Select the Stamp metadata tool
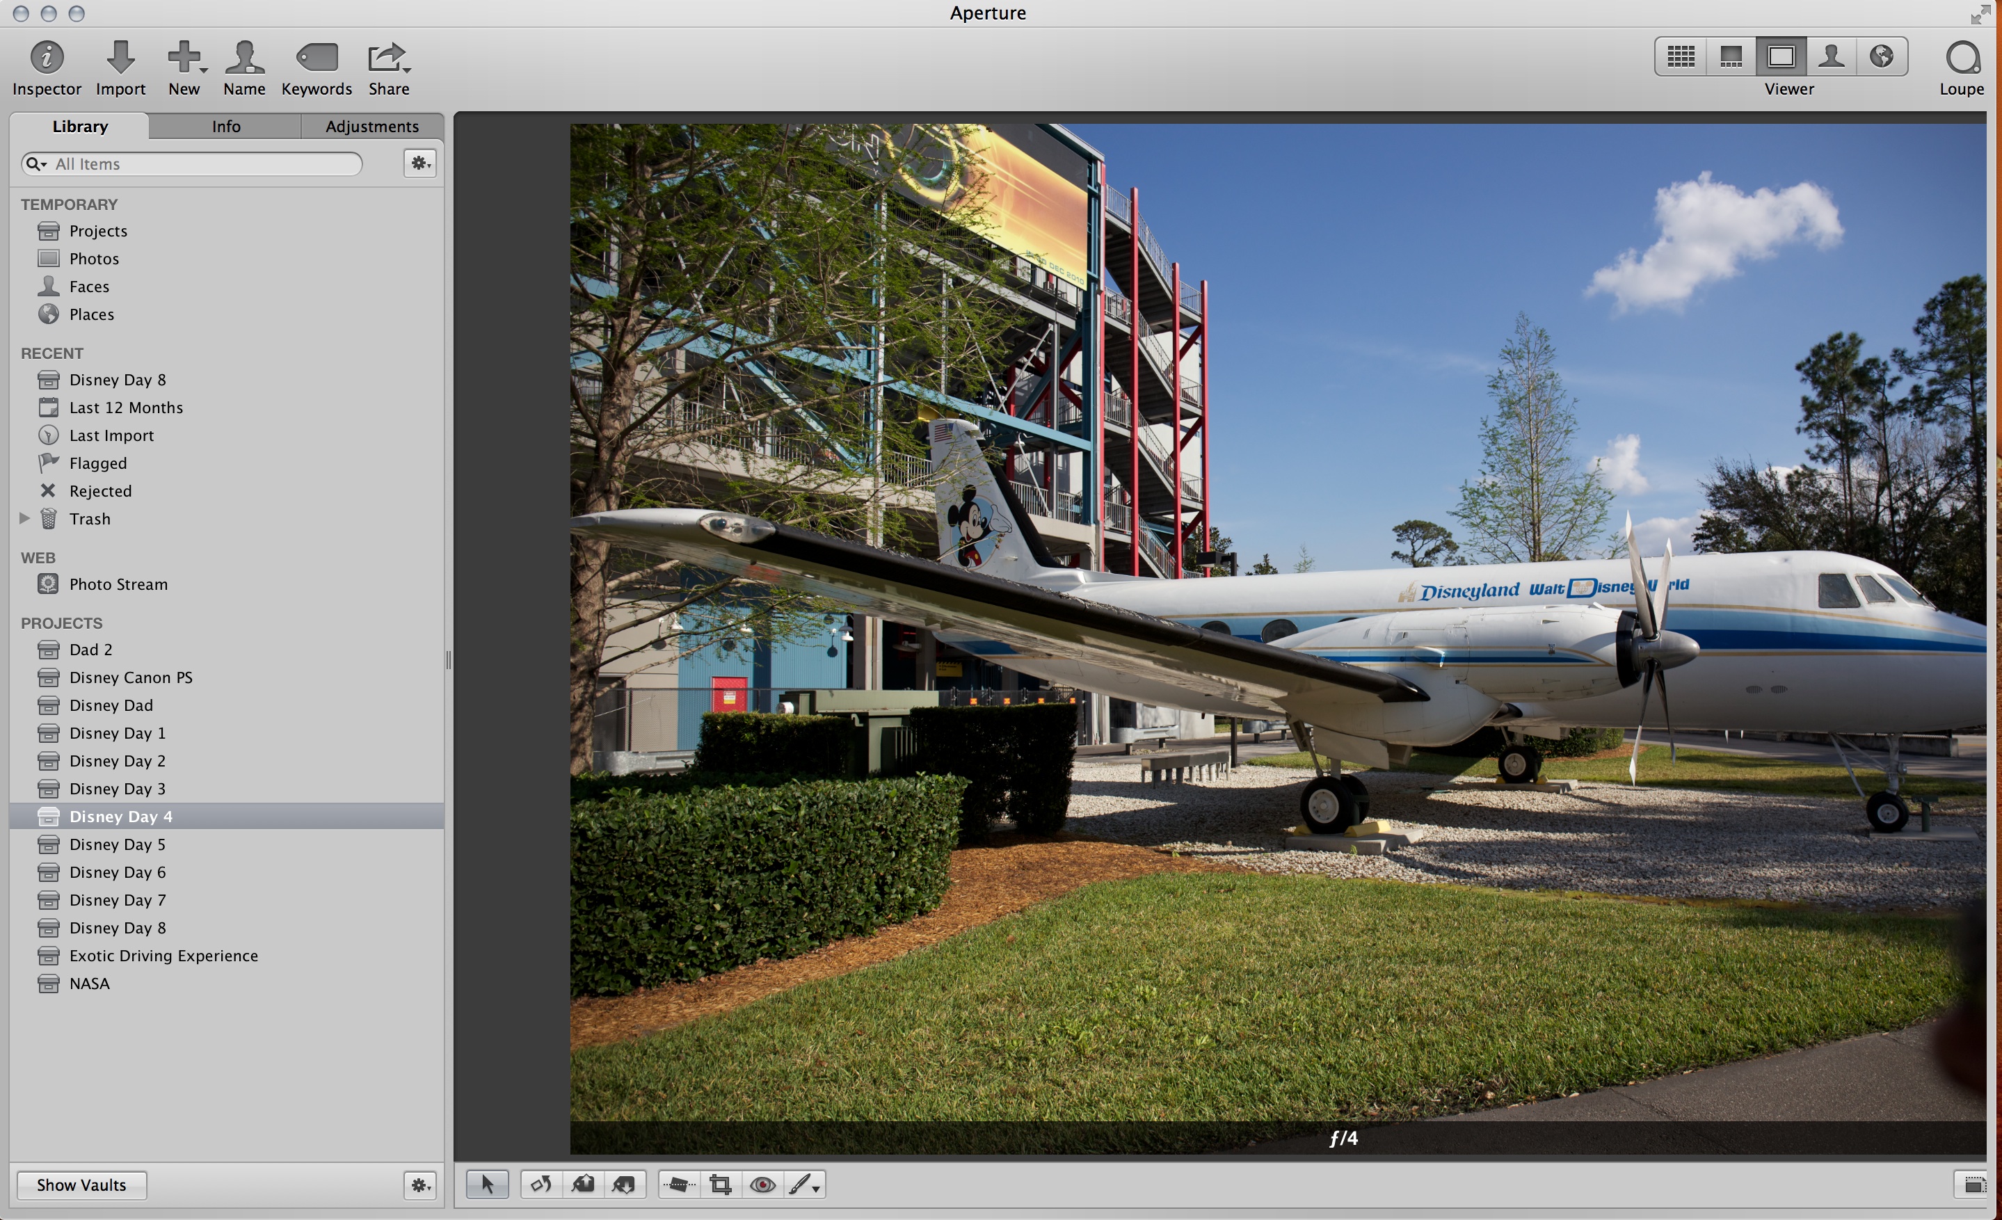The image size is (2002, 1220). click(624, 1185)
